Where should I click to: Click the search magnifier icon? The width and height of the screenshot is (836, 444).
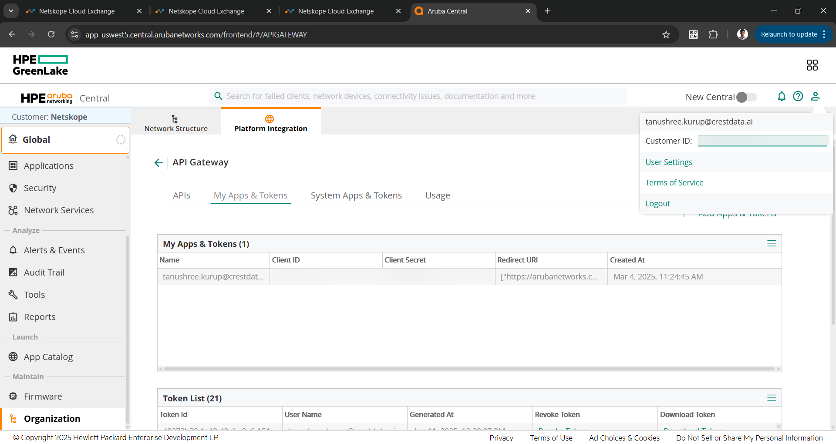click(x=219, y=96)
